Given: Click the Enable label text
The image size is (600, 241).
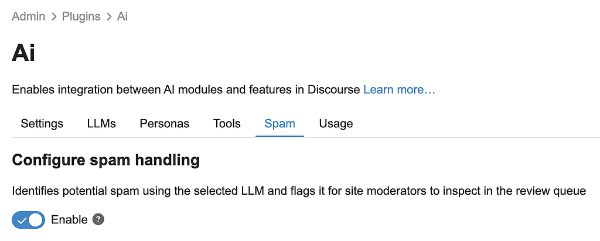Looking at the screenshot, I should (x=69, y=220).
